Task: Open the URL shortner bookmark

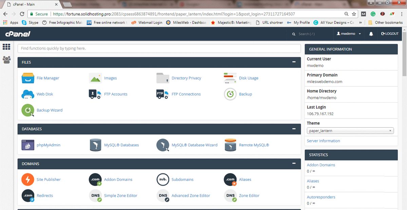Action: (269, 23)
